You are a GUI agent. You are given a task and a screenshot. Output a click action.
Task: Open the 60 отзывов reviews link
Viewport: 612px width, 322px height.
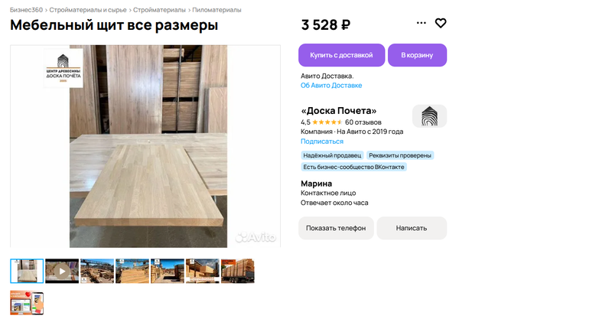[x=363, y=122]
